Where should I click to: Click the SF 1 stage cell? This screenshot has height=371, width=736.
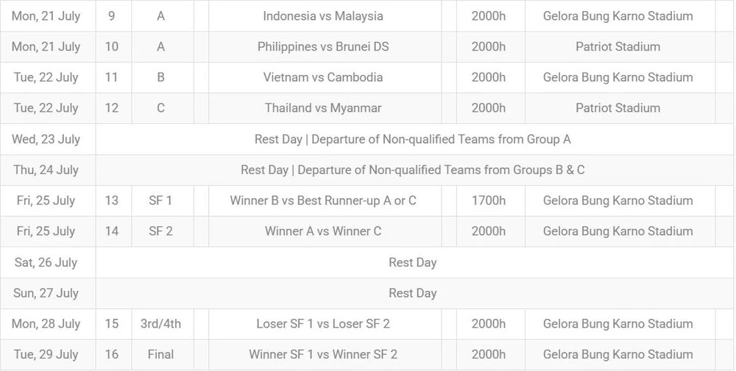click(x=160, y=201)
